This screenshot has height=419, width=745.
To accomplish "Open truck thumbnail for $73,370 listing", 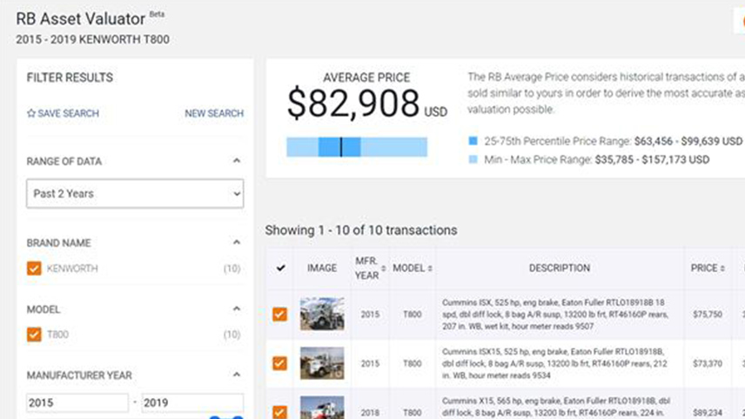I will [x=322, y=363].
